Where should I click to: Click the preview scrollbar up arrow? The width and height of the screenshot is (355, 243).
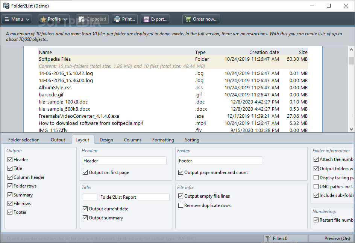coord(351,49)
